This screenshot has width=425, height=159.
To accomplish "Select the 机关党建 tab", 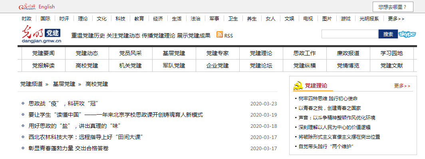I will [x=131, y=66].
